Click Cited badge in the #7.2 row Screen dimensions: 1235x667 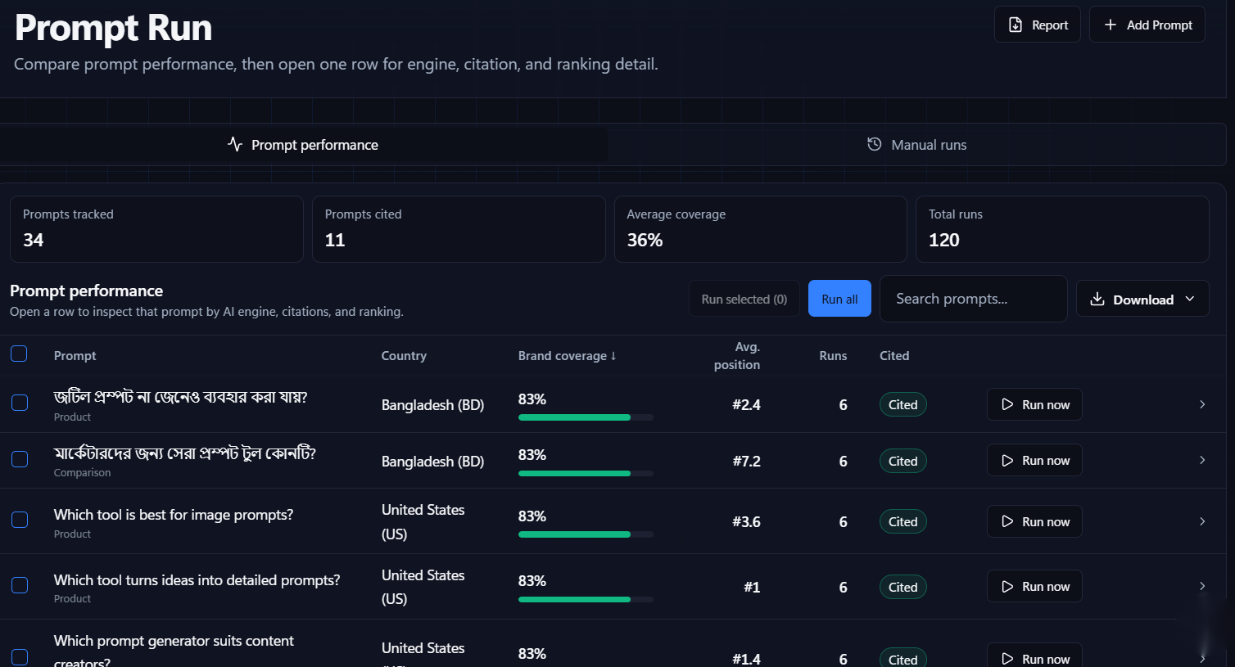[902, 461]
